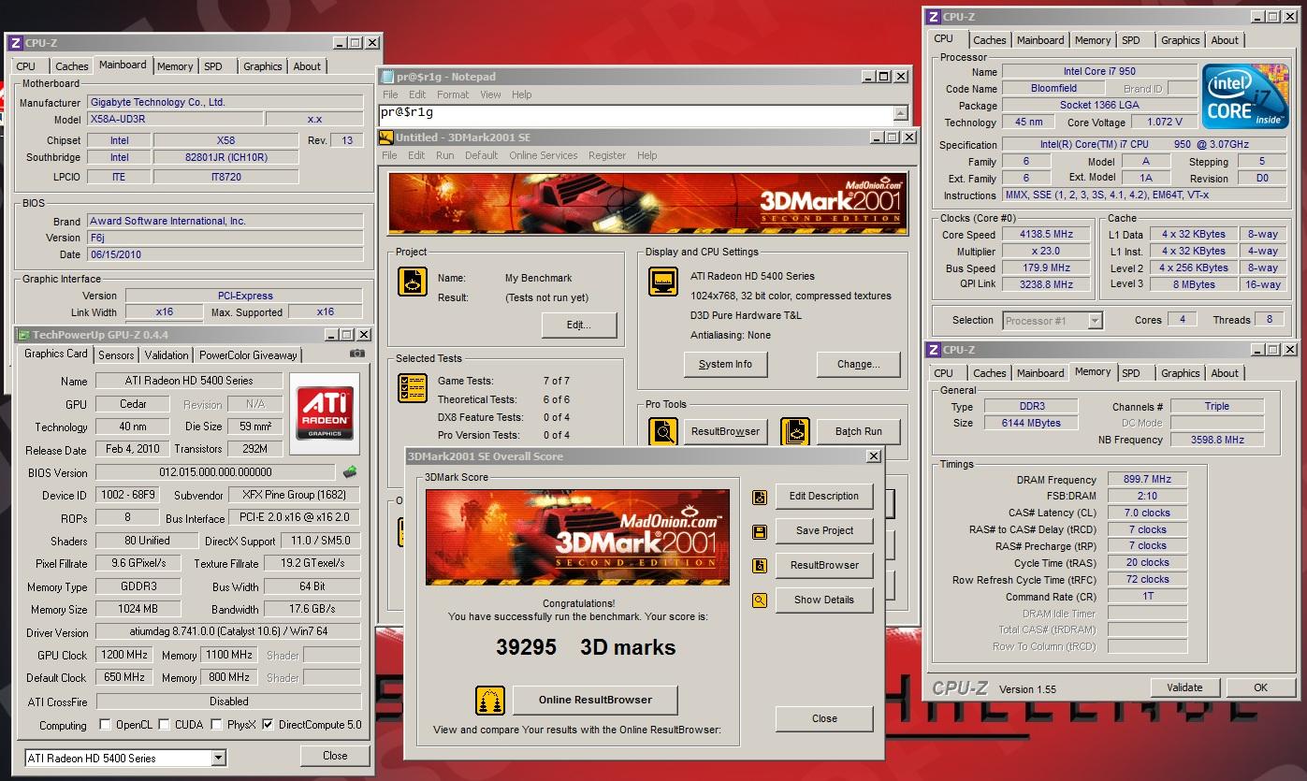
Task: Click the Validate button in CPU-Z
Action: pos(1184,687)
